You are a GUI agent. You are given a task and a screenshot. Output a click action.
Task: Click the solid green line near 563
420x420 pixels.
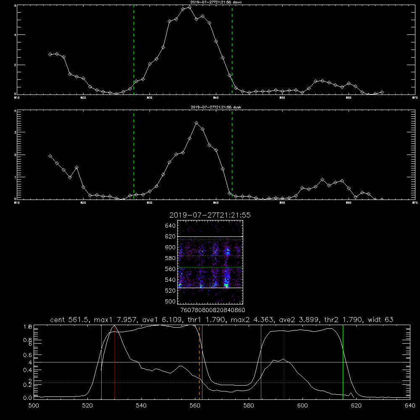202,362
